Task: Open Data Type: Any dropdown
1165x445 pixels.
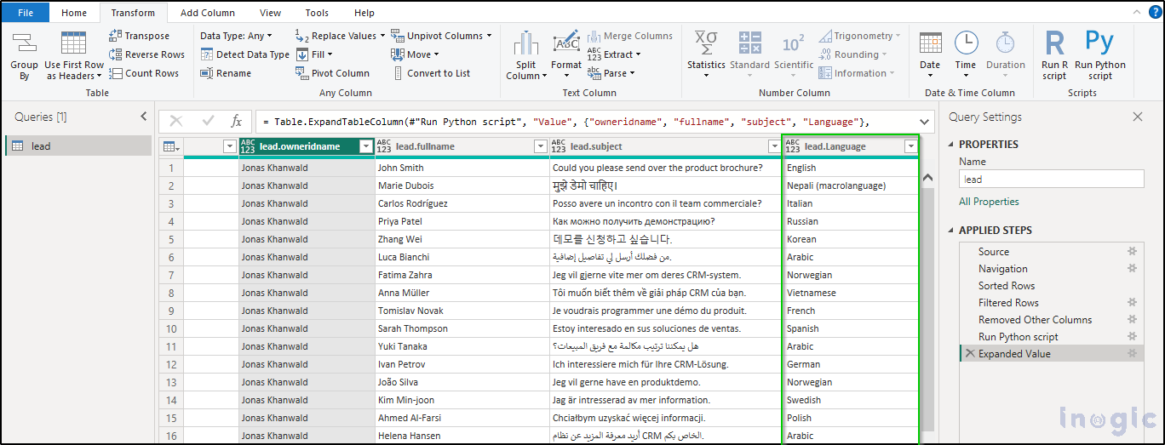Action: (236, 36)
